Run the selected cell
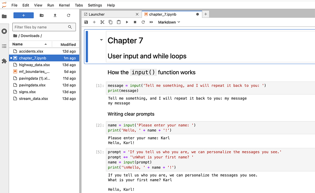The width and height of the screenshot is (315, 193). coord(127,22)
